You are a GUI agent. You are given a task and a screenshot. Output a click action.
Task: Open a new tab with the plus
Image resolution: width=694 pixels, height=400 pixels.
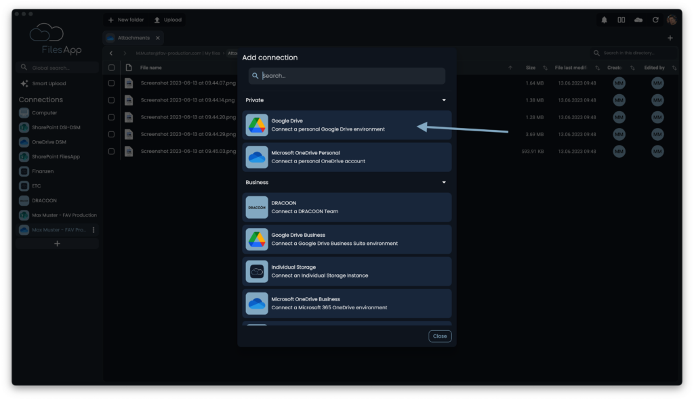[x=670, y=38]
